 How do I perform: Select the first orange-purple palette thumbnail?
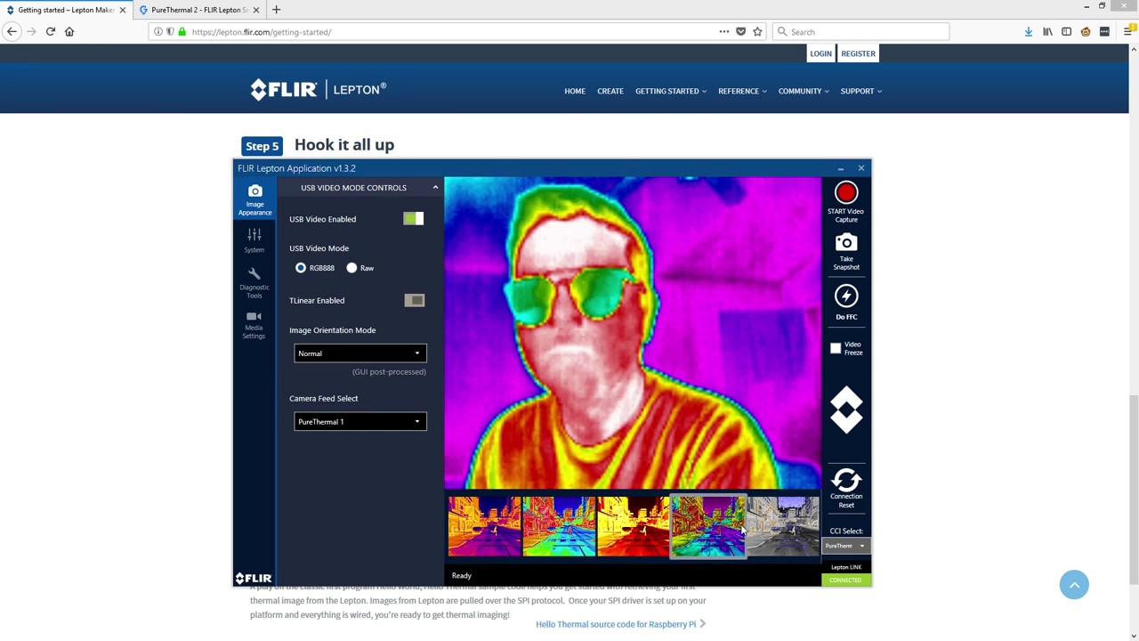click(485, 526)
